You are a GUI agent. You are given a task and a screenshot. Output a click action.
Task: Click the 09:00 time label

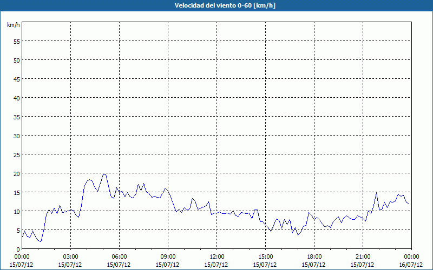click(x=168, y=256)
